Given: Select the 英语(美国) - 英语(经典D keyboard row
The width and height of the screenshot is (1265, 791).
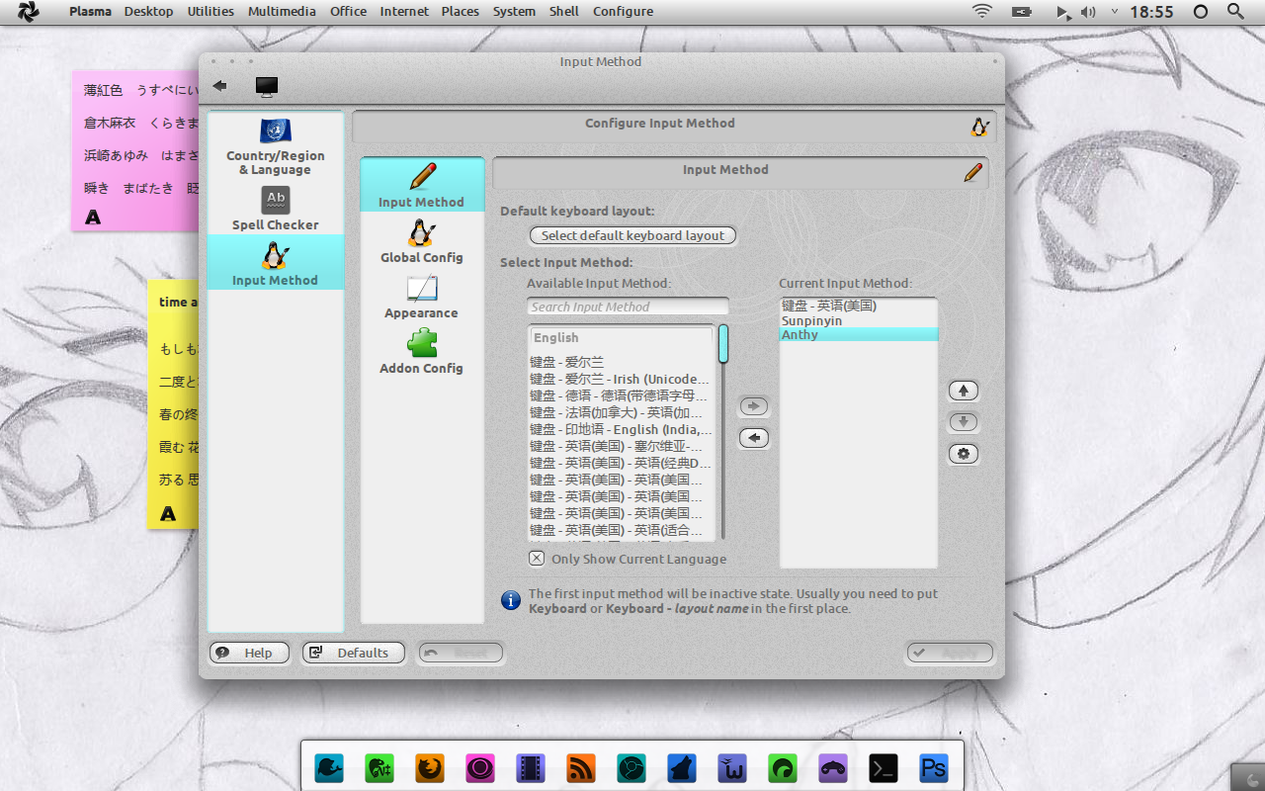Looking at the screenshot, I should (x=621, y=463).
